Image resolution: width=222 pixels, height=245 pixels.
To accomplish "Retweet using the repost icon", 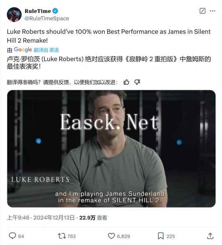I will [x=62, y=236].
